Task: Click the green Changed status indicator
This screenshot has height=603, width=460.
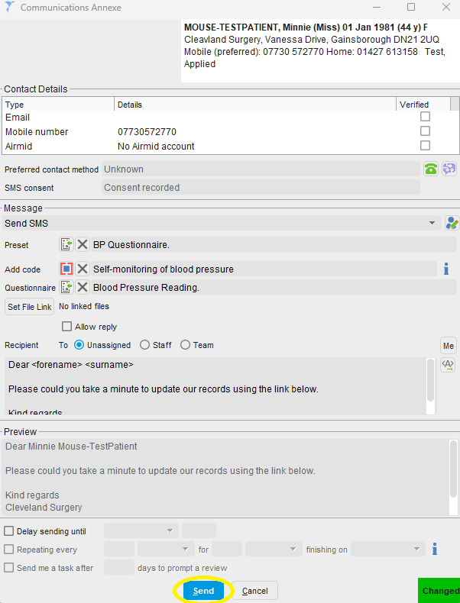Action: [x=439, y=590]
